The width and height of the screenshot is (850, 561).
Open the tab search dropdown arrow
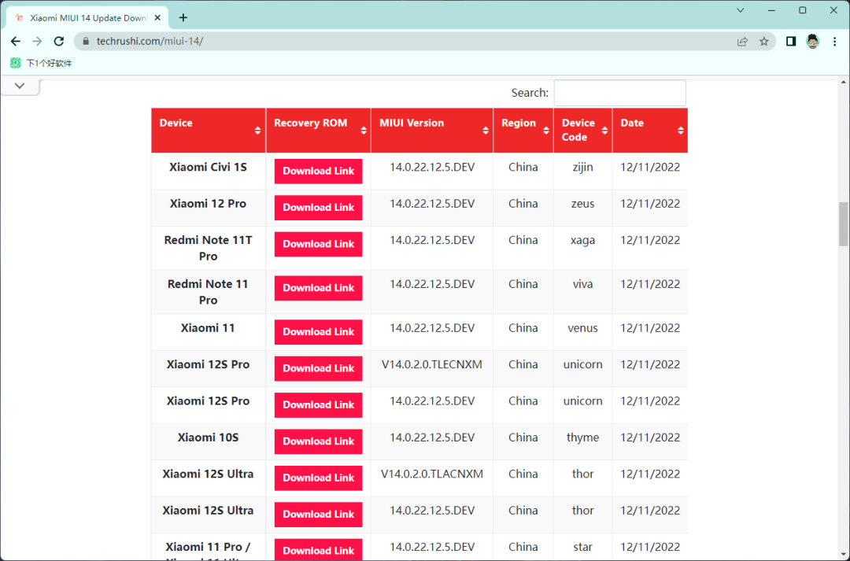[x=741, y=10]
